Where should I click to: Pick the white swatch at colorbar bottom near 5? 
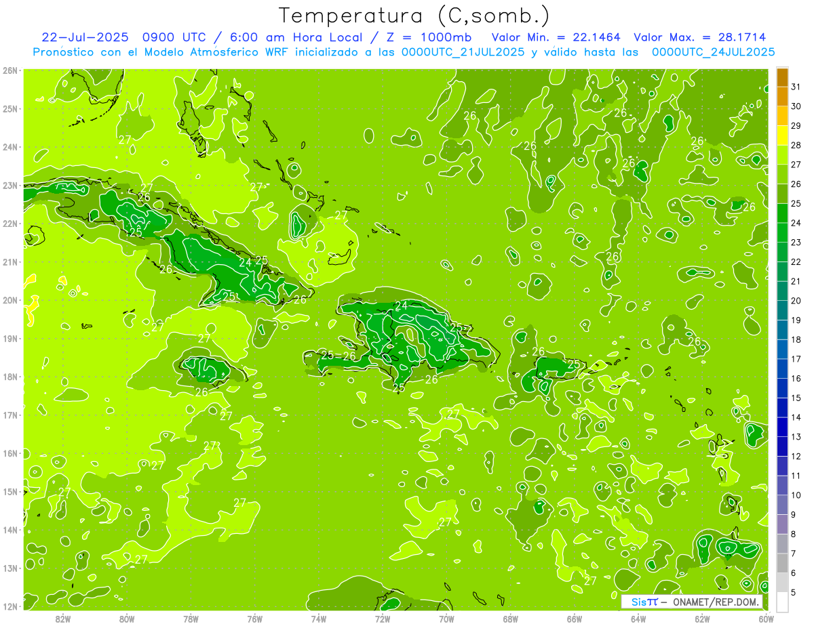(x=783, y=602)
